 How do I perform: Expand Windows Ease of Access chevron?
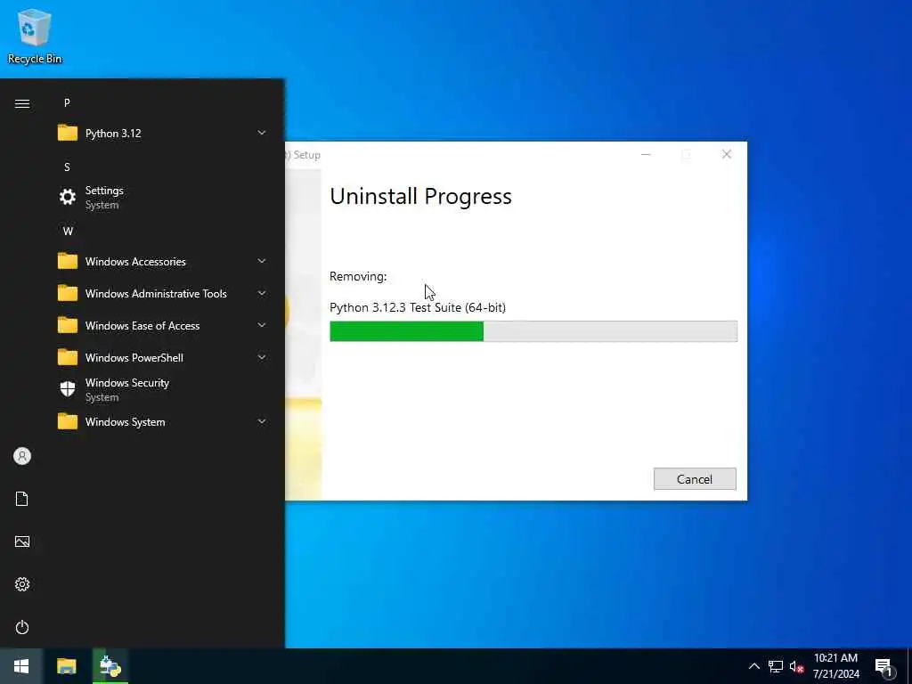pos(262,325)
